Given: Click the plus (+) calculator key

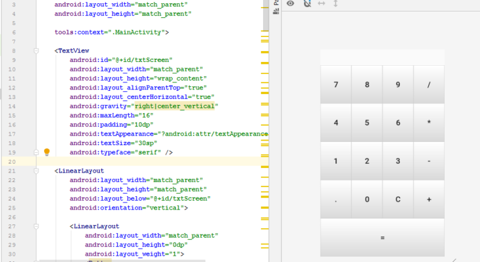Looking at the screenshot, I should point(429,199).
